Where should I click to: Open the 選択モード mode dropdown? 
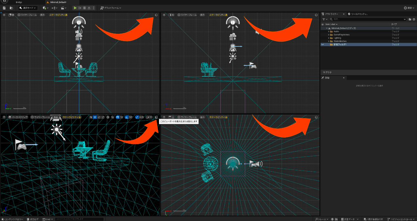pyautogui.click(x=28, y=8)
